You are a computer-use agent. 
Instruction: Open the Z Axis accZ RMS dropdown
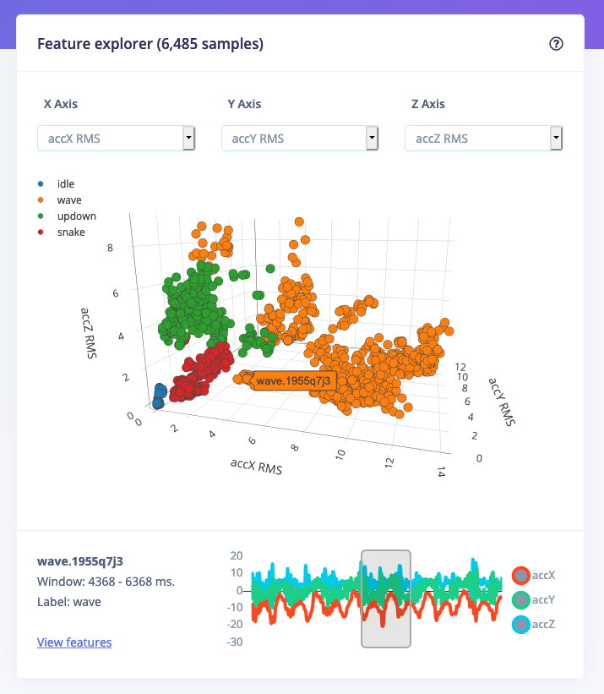[484, 139]
